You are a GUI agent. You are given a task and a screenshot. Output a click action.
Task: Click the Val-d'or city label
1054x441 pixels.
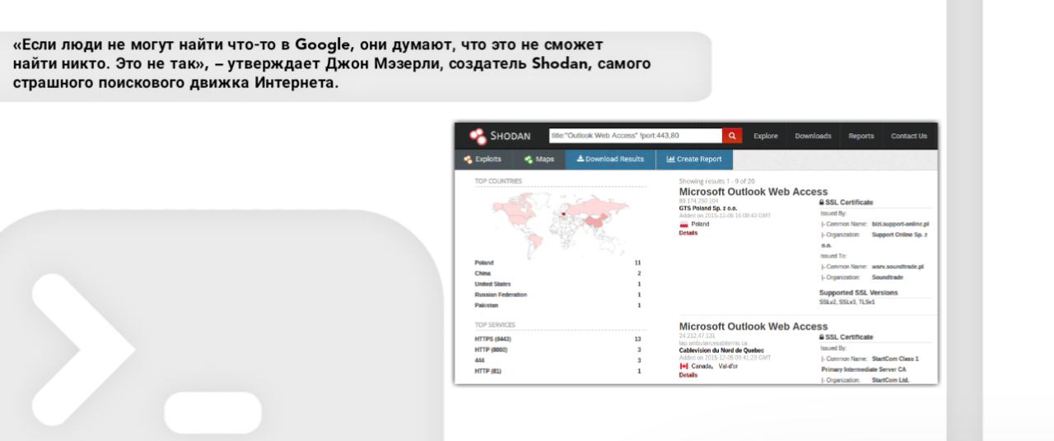pos(729,366)
